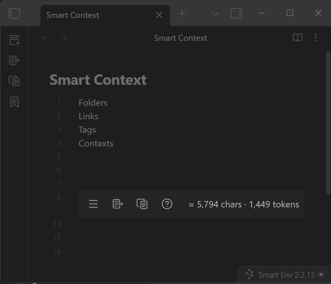Open the help question mark icon
The width and height of the screenshot is (331, 284).
(167, 204)
